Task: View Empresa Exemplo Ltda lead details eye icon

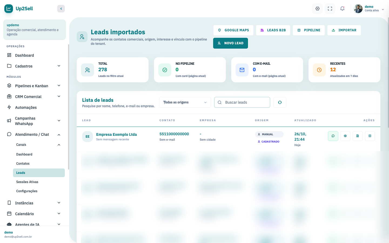Action: click(345, 136)
